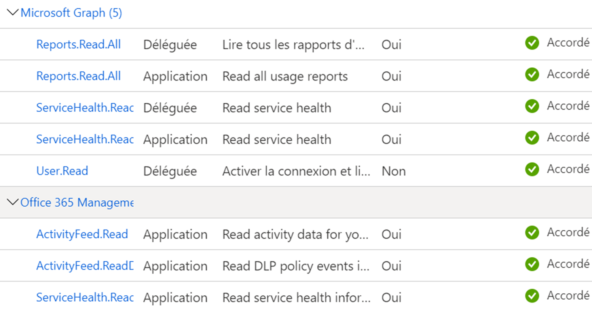Screen dimensions: 592x325
Task: Collapse the Office 365 Management group
Action: [x=12, y=202]
